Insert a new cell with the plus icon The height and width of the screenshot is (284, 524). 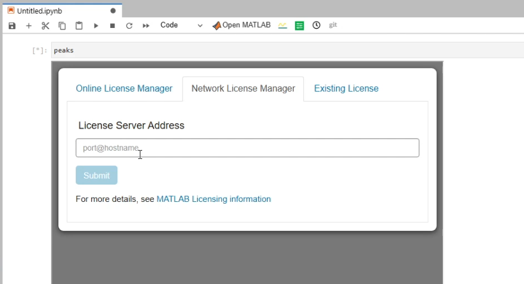[29, 26]
